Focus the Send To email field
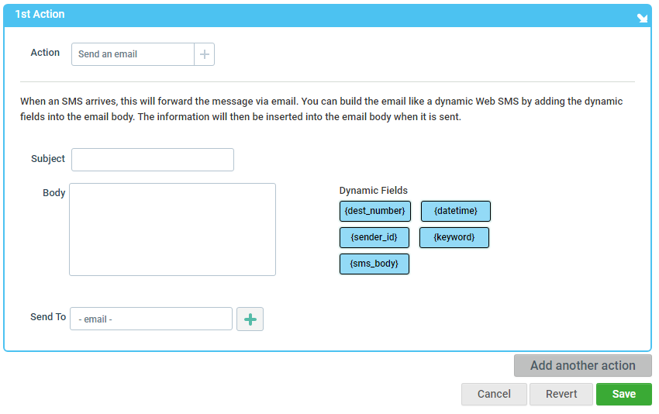This screenshot has width=659, height=414. (x=151, y=319)
